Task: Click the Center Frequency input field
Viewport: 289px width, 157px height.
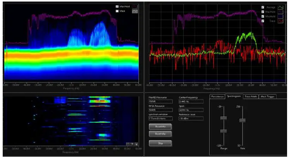Action: tap(191, 102)
